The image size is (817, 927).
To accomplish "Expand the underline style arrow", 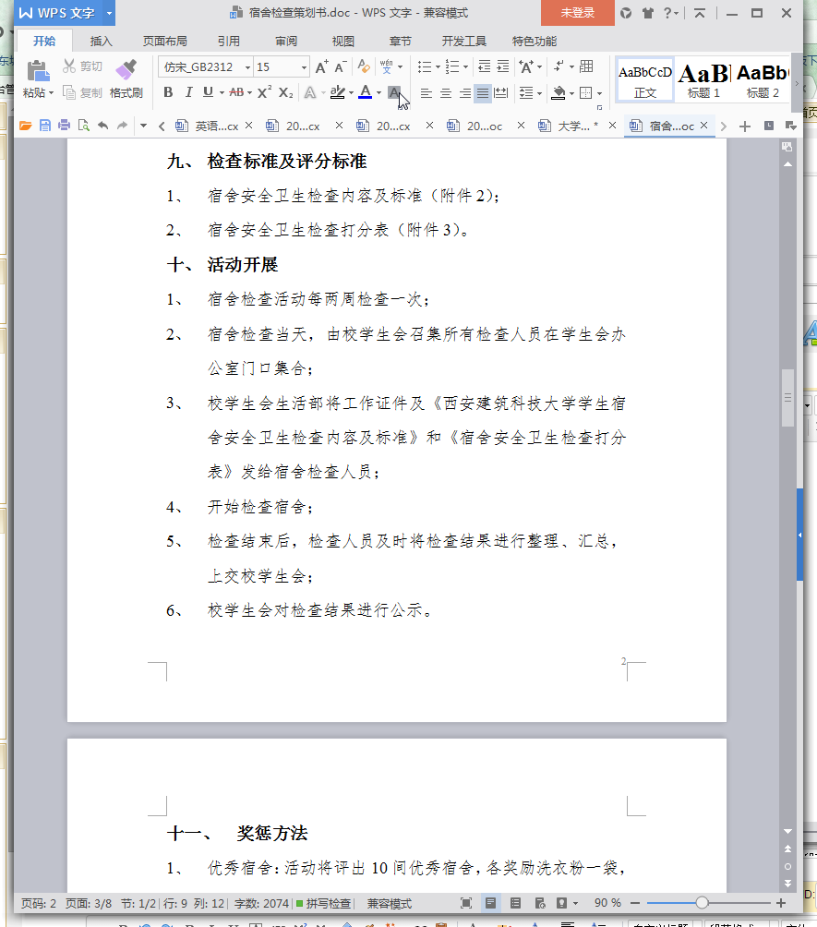I will click(x=222, y=93).
